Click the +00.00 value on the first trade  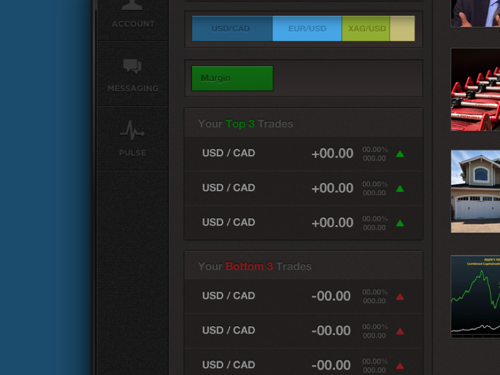(x=332, y=152)
